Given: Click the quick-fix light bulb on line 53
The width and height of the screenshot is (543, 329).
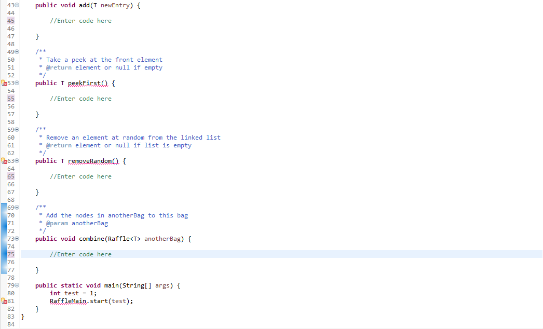Looking at the screenshot, I should [x=4, y=83].
